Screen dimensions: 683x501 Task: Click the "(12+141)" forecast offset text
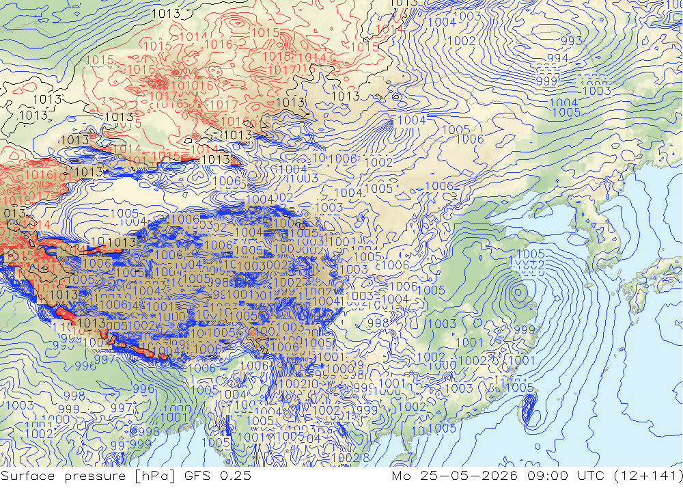coord(648,476)
